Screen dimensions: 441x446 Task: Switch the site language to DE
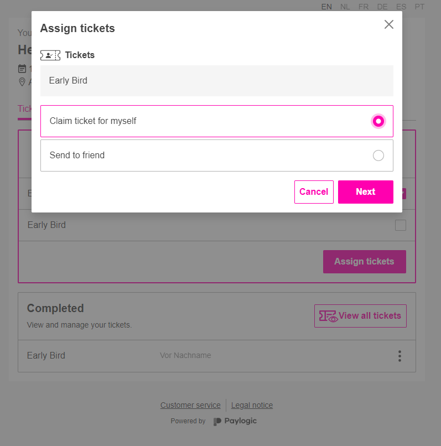pos(382,7)
